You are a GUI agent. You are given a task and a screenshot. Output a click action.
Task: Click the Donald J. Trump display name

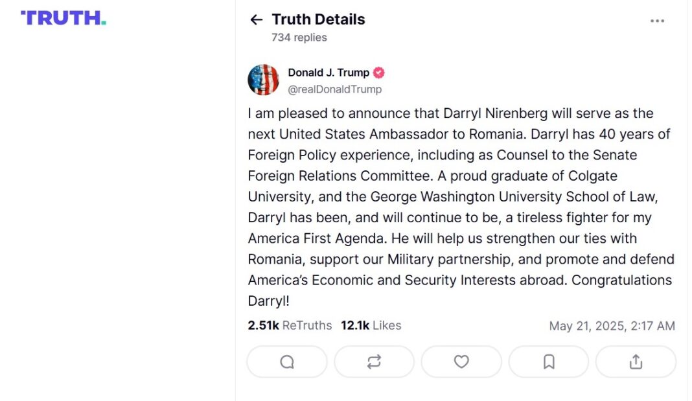click(x=329, y=73)
